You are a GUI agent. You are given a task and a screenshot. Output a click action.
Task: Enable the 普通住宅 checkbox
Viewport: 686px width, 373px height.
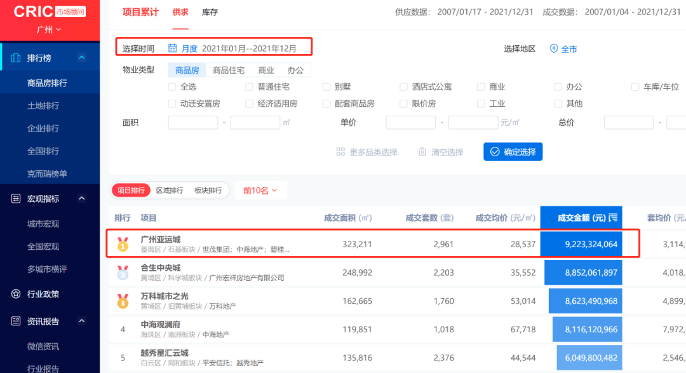point(249,87)
